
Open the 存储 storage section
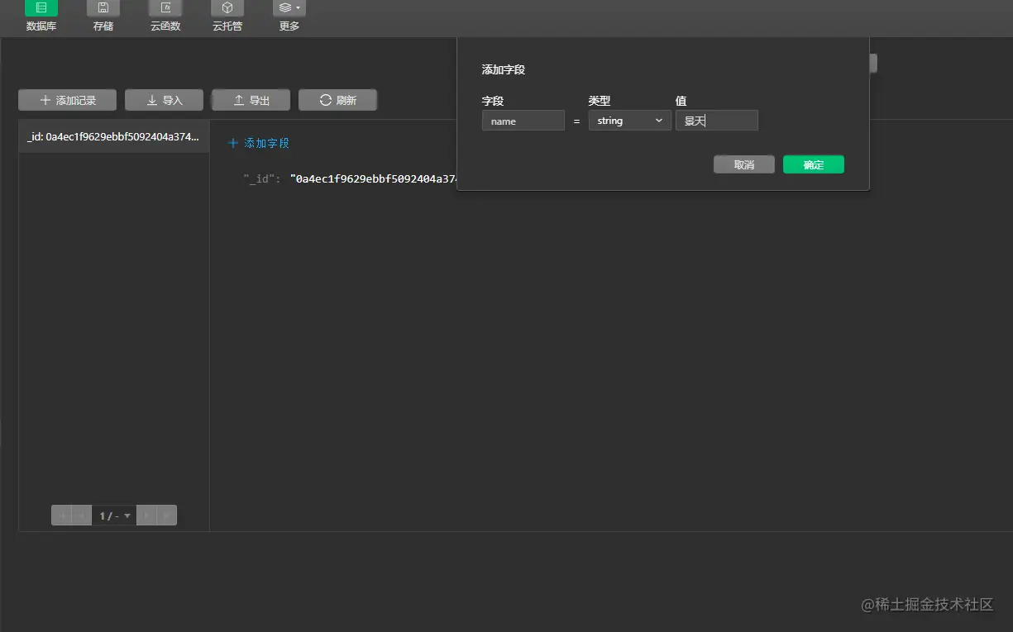coord(103,17)
